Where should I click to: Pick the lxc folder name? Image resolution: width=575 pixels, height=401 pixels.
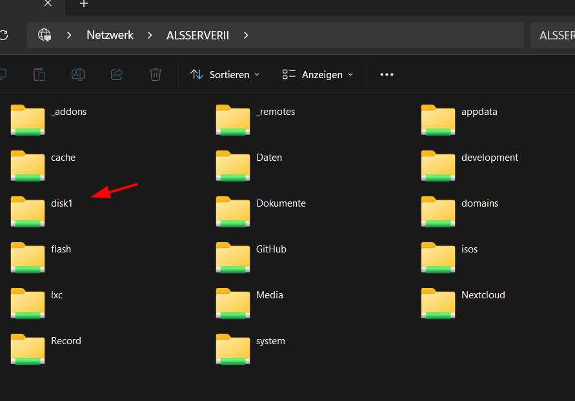[57, 295]
